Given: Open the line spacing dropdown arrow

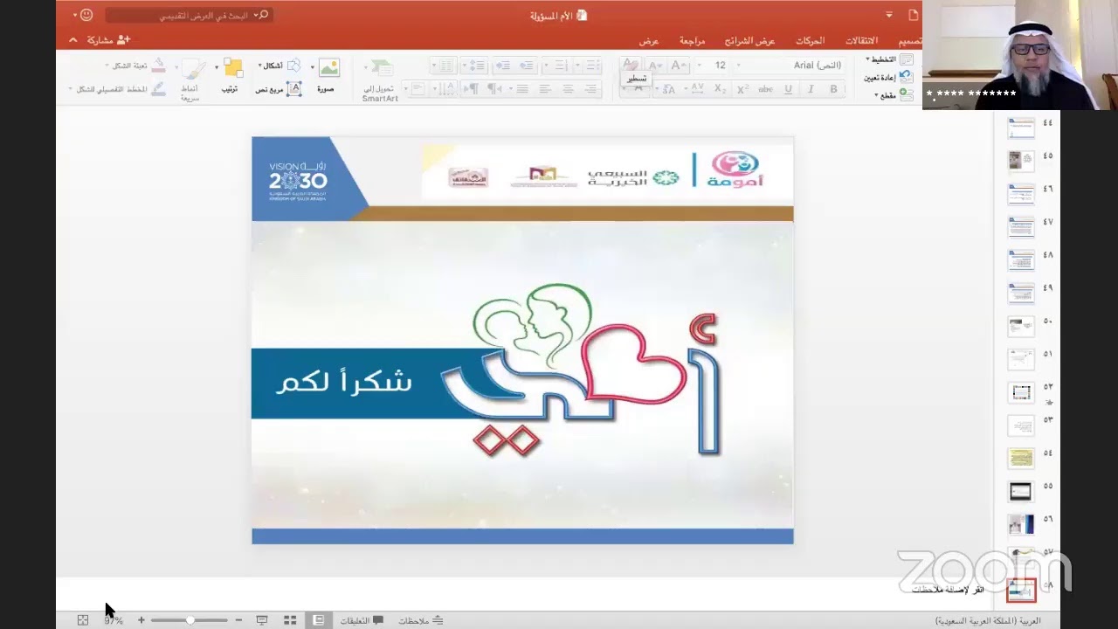Looking at the screenshot, I should pos(465,66).
